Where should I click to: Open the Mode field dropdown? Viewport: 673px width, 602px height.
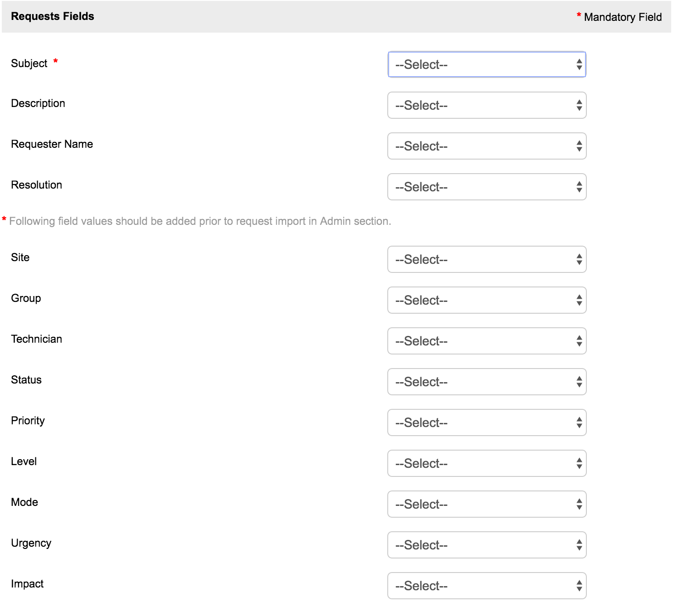coord(486,504)
